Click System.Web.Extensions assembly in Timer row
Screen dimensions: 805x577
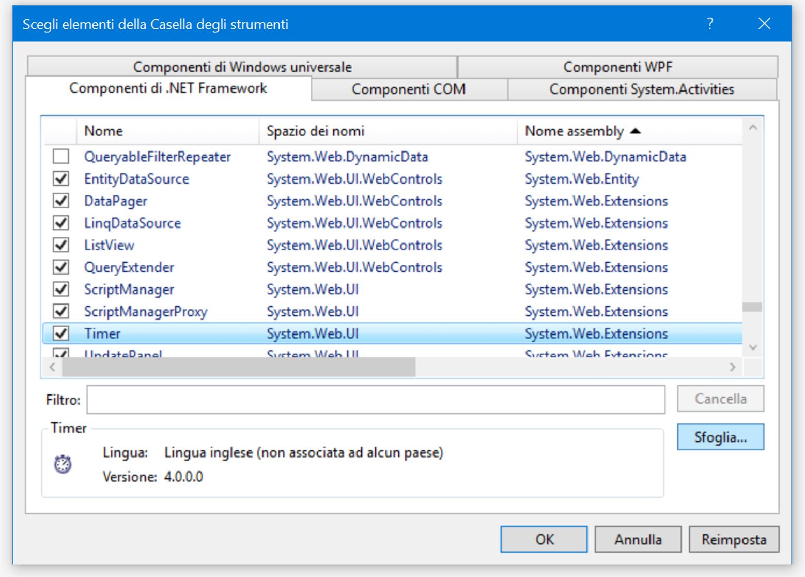(596, 333)
